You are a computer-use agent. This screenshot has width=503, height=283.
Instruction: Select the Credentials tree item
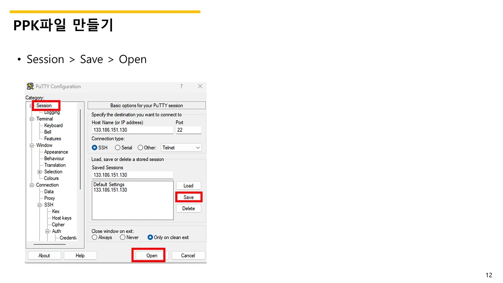(x=68, y=238)
